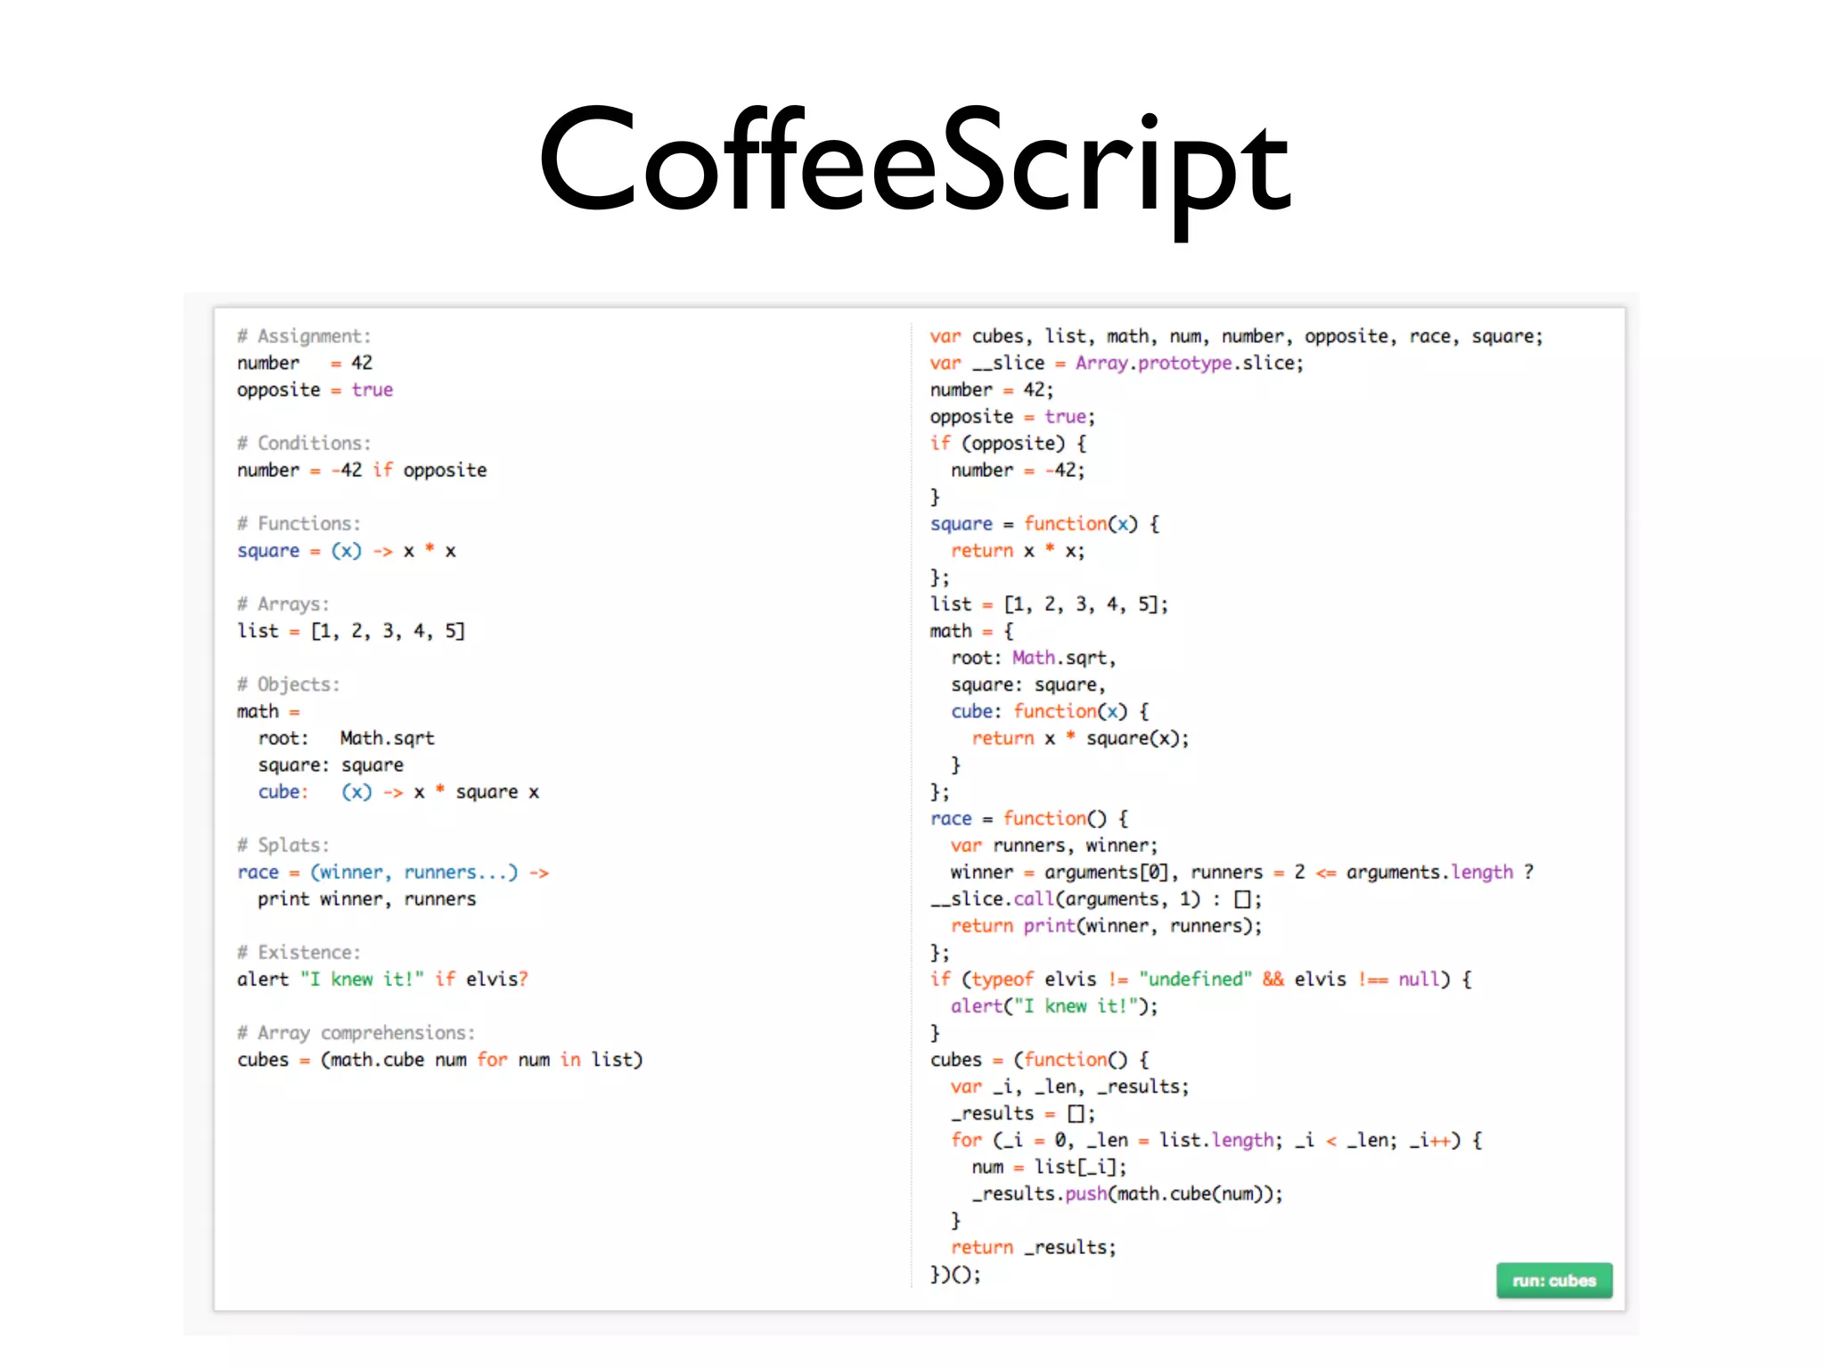Select 'alert "I knew it!" if elvis?' line
Viewport: 1825px width, 1369px height.
(x=382, y=979)
